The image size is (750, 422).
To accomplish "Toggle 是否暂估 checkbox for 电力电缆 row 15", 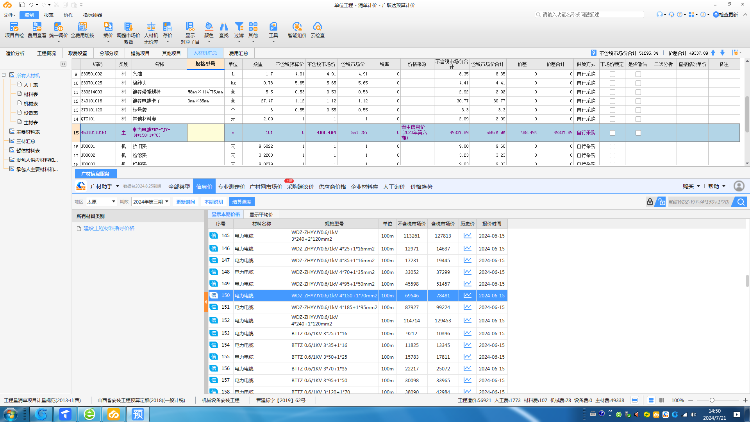I will 638,133.
